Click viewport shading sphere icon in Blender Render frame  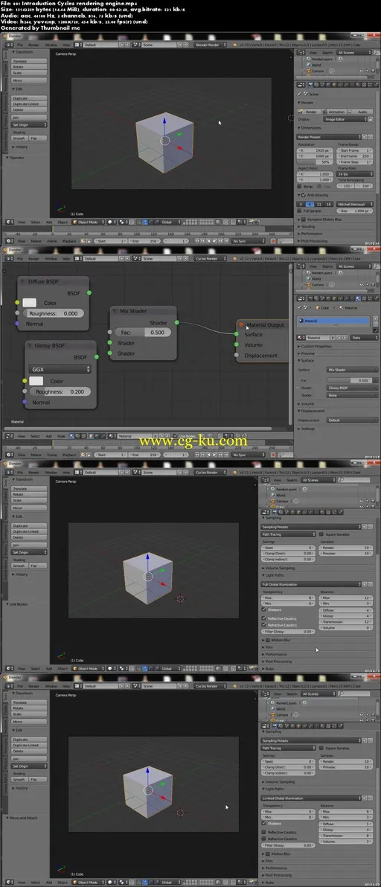tap(111, 222)
